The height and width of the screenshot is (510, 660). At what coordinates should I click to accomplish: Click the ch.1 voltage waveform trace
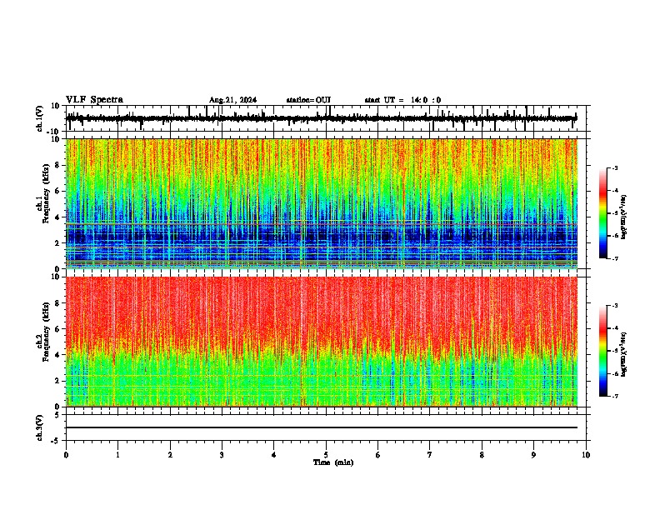[x=322, y=118]
